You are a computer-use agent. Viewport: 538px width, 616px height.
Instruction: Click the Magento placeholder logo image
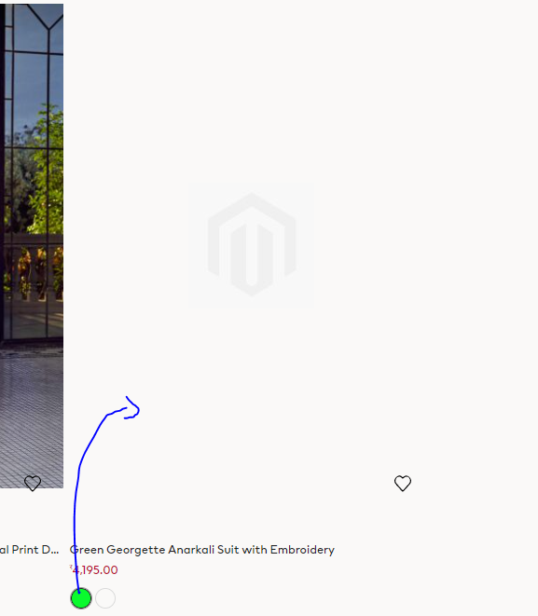pyautogui.click(x=252, y=244)
